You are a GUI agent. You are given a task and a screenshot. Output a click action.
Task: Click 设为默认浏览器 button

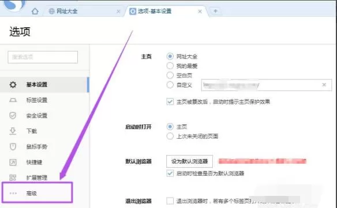coord(189,161)
